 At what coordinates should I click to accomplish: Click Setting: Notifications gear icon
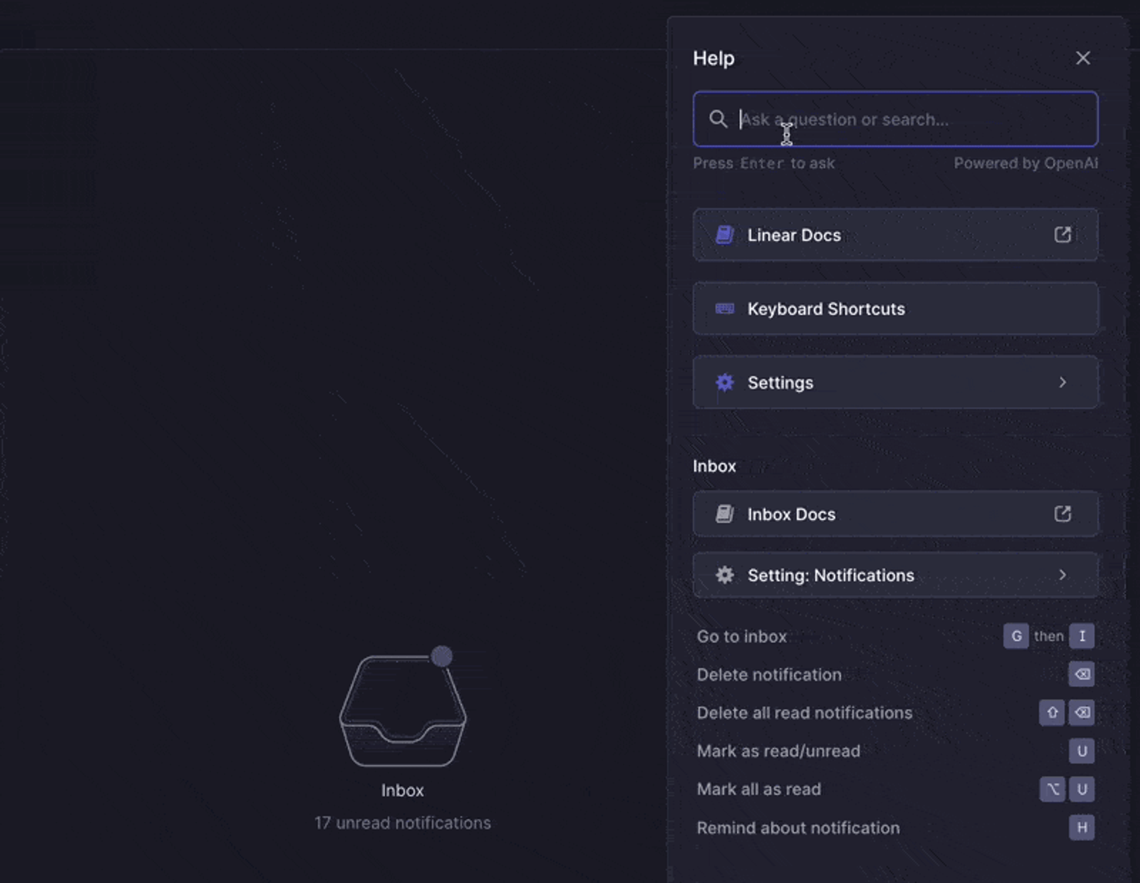(x=724, y=575)
